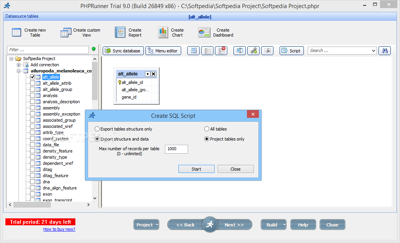Open the Search dropdown arrow

(x=373, y=50)
